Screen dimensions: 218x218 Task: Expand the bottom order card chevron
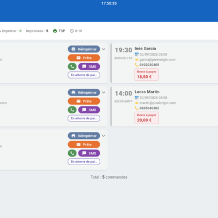pos(104,136)
